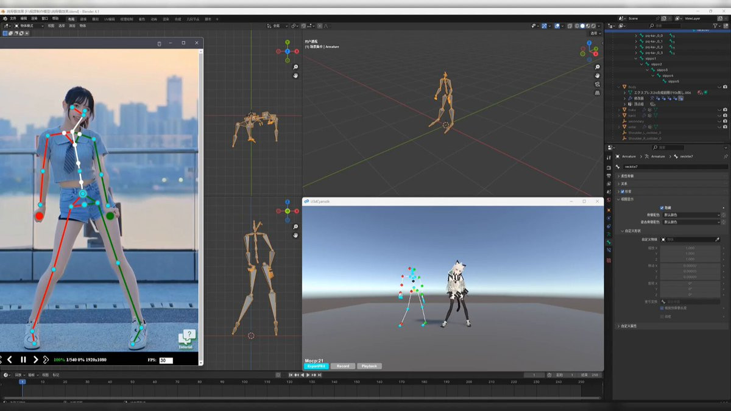731x411 pixels.
Task: Collapse the sippo1 bone in outliner
Action: click(x=636, y=58)
